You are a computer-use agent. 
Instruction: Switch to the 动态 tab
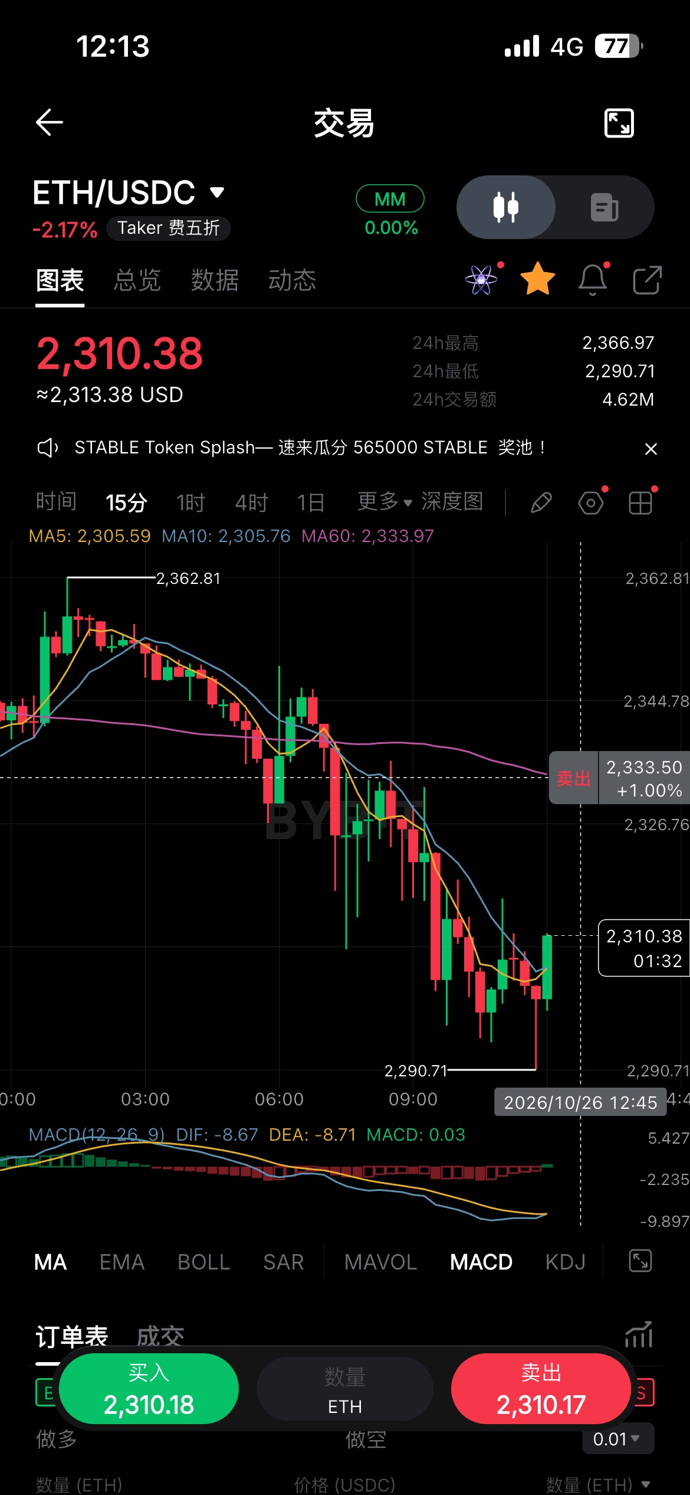292,280
